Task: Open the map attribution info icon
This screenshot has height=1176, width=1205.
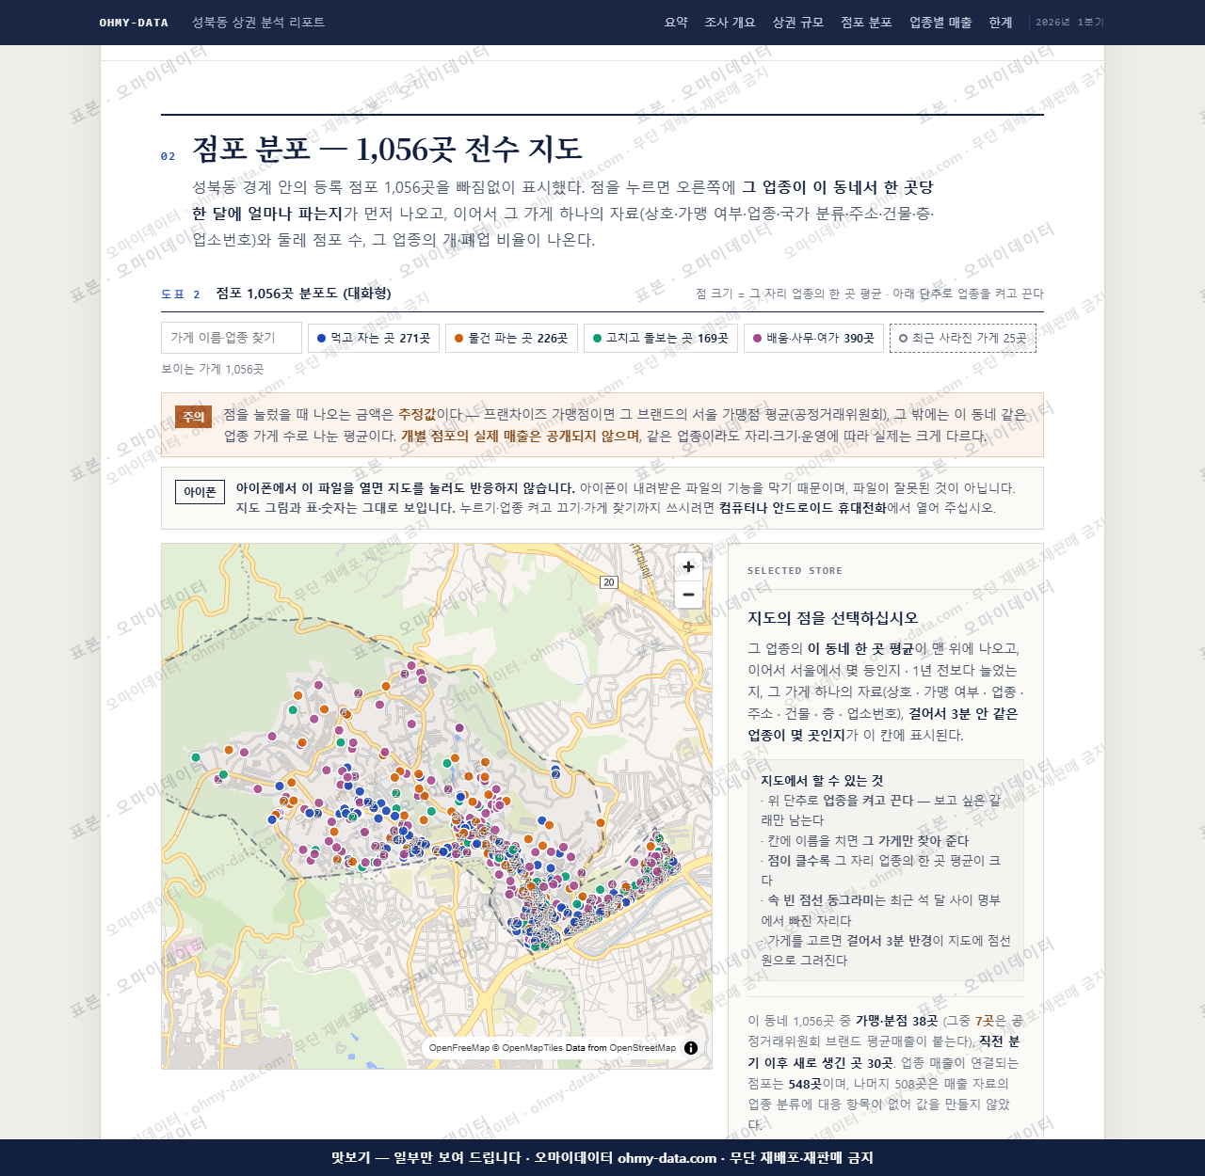Action: 691,1048
